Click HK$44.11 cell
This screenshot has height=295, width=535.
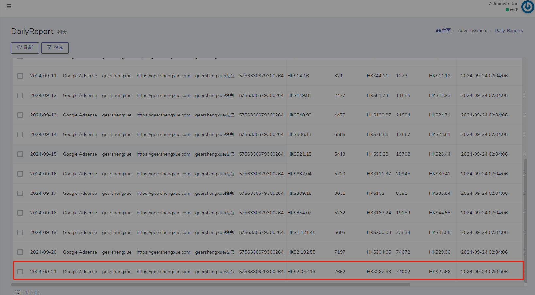click(377, 76)
